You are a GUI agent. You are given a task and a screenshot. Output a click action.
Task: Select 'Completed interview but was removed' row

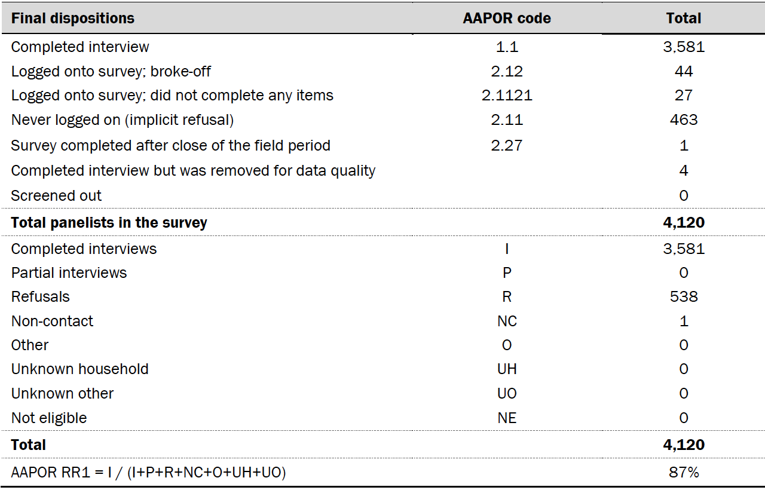click(193, 170)
